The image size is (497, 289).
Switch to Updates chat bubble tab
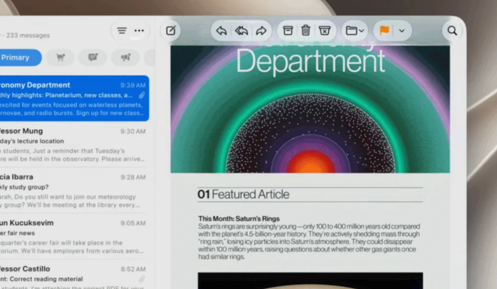[92, 58]
